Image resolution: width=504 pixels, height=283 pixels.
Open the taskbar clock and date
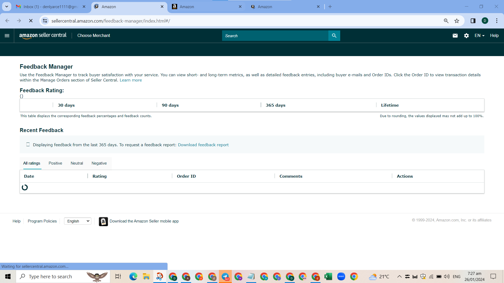475,276
